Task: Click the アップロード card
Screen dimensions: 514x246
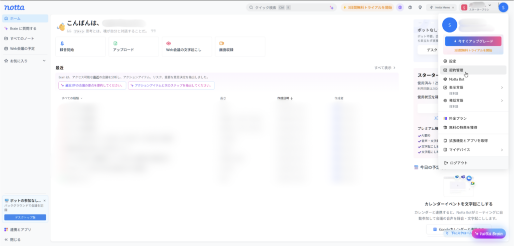Action: coord(134,47)
